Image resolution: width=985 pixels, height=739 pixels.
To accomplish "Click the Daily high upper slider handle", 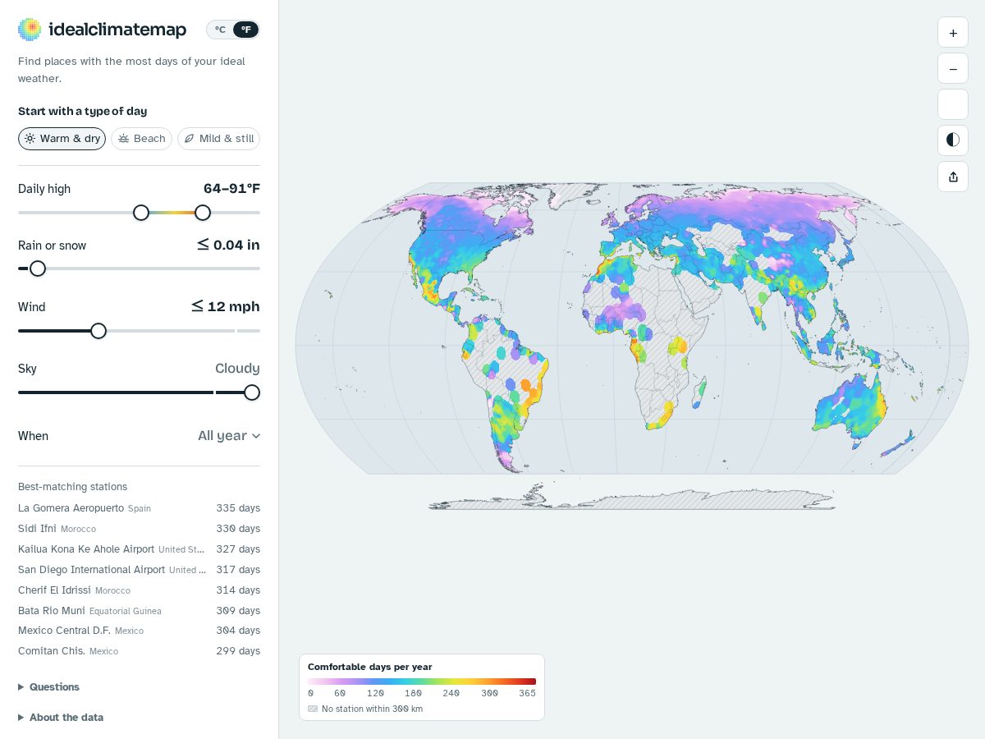I will tap(203, 213).
